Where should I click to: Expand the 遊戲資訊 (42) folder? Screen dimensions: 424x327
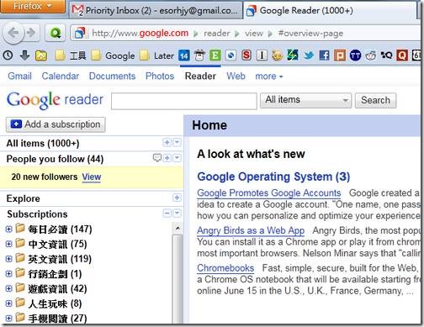[x=8, y=288]
